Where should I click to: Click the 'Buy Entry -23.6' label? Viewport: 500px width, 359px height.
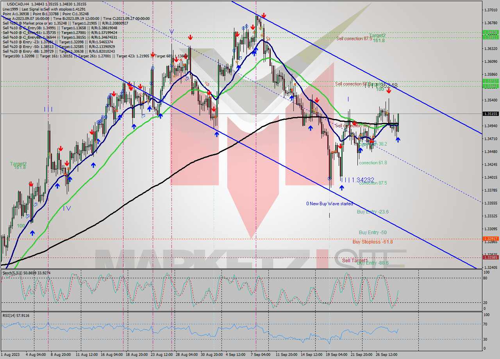tap(373, 212)
